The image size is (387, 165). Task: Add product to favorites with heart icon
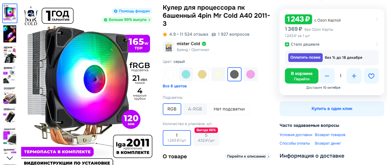371,76
